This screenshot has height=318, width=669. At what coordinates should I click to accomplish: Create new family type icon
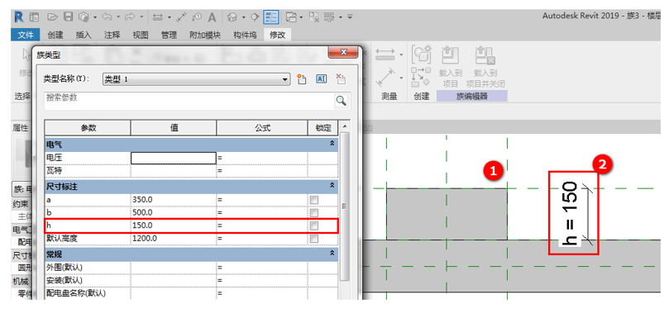coord(302,78)
